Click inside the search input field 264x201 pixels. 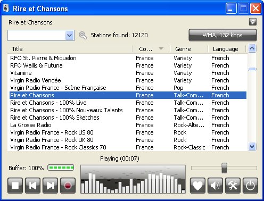(x=37, y=35)
